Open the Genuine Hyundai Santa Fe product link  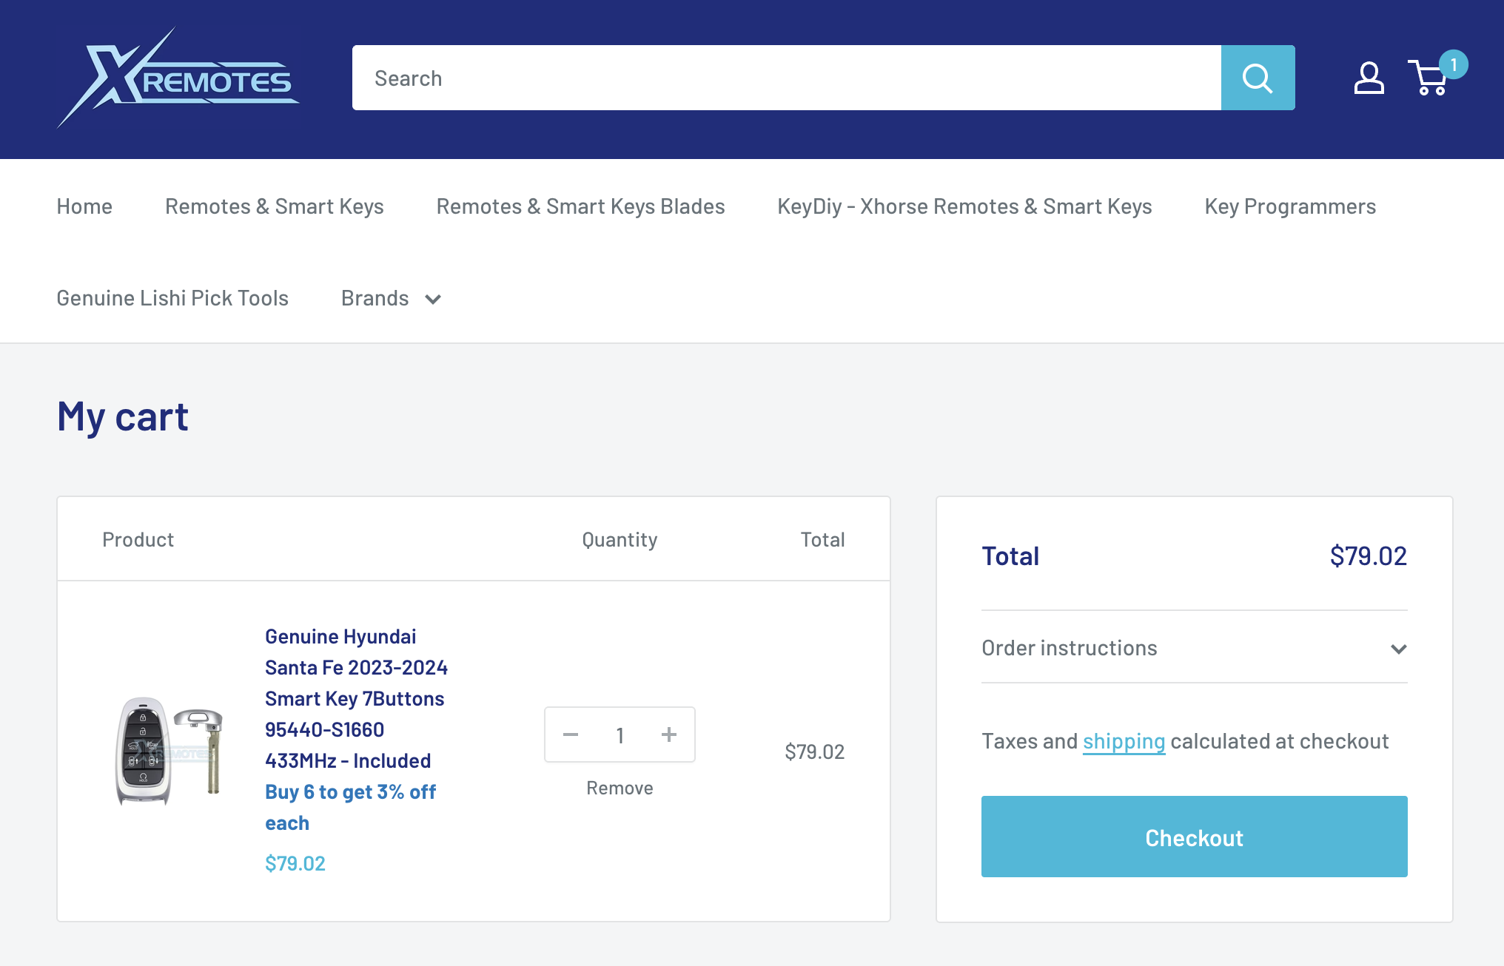356,698
